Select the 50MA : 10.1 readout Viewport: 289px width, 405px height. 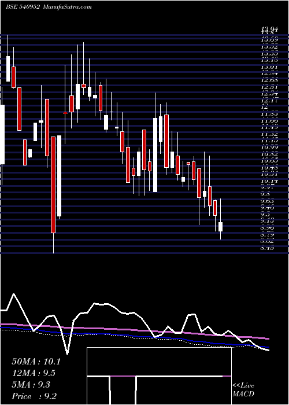tap(36, 362)
